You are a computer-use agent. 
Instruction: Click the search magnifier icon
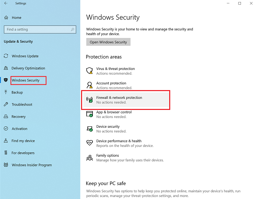pyautogui.click(x=72, y=30)
